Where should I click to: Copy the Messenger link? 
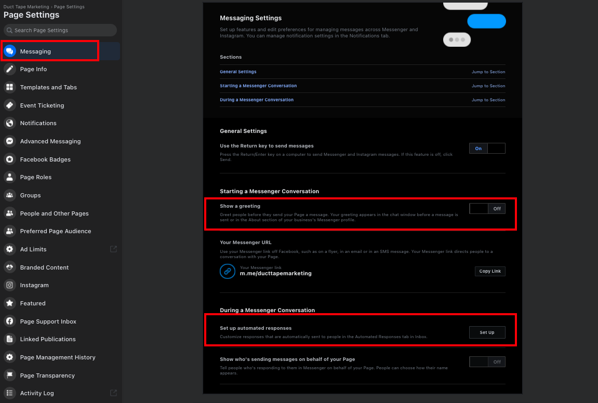(x=490, y=271)
